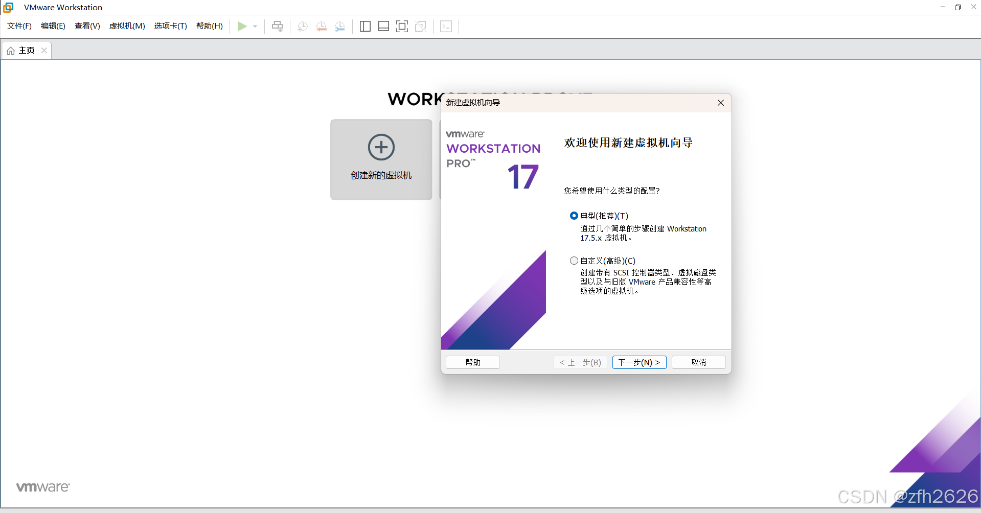Open the 编辑(E) menu
Viewport: 981px width, 513px height.
(53, 26)
